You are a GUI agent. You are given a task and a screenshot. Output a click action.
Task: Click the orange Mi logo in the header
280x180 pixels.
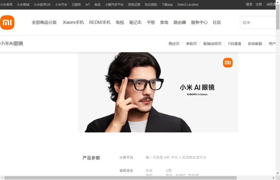(7, 22)
